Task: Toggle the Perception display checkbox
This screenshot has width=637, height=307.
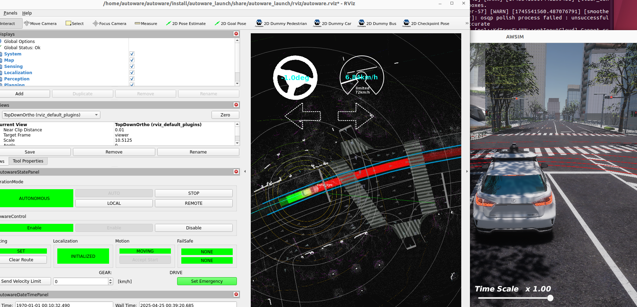Action: click(x=132, y=79)
